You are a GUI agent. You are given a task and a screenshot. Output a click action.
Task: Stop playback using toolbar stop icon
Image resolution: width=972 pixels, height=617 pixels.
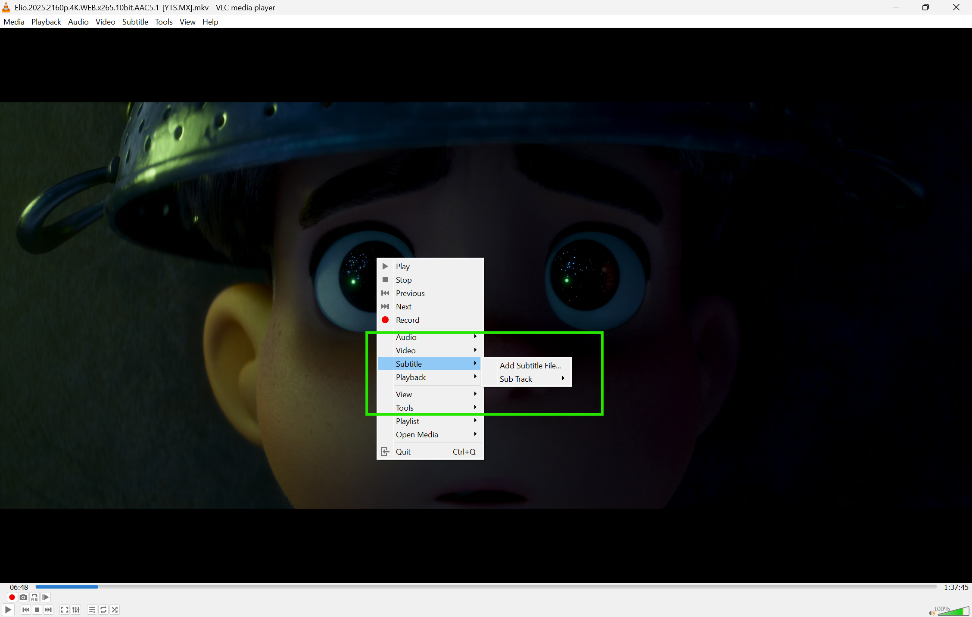tap(37, 610)
